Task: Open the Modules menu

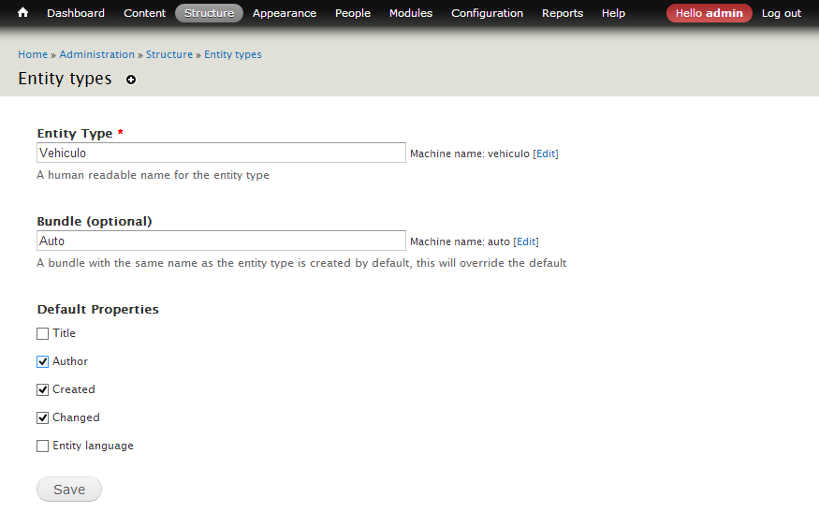Action: click(411, 13)
